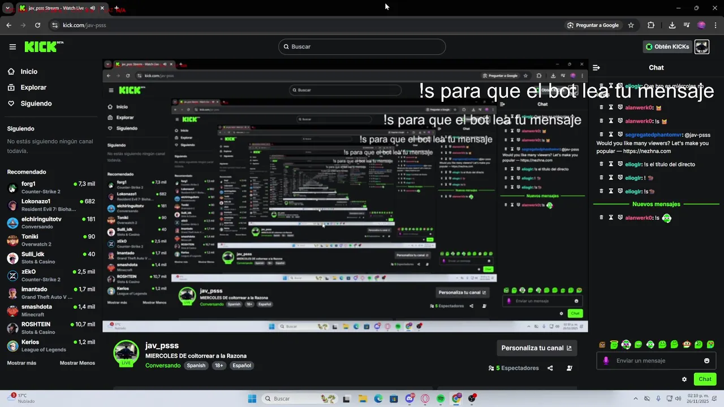
Task: Open the chat settings gear
Action: pyautogui.click(x=684, y=379)
